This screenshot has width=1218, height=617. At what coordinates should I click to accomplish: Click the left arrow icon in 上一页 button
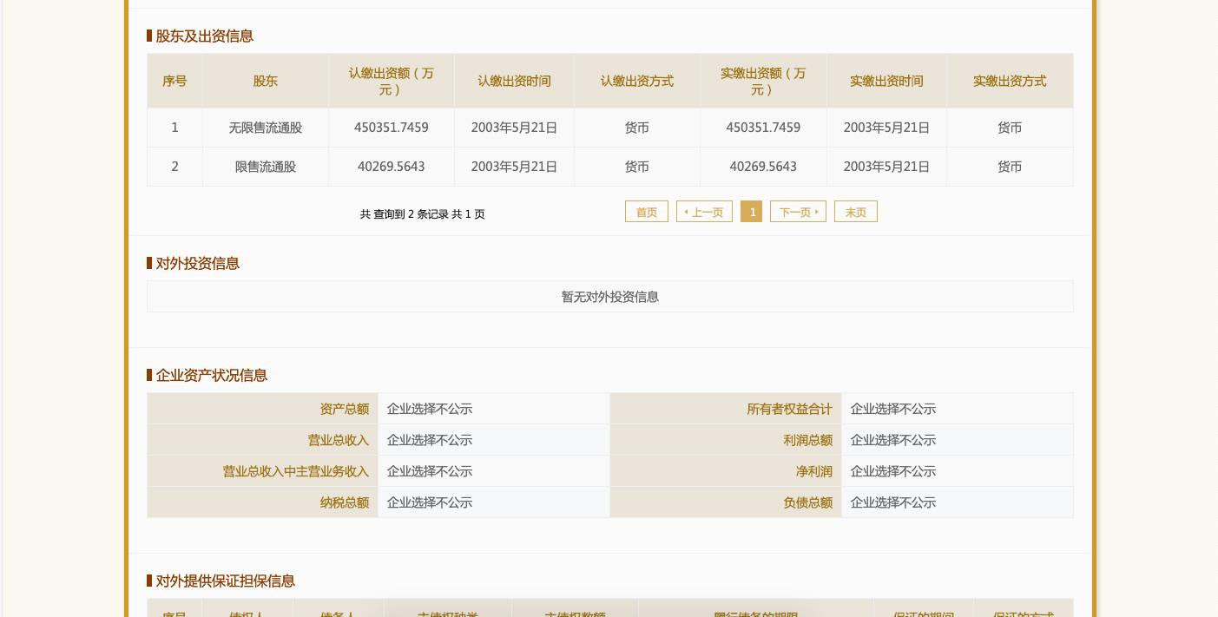coord(687,212)
